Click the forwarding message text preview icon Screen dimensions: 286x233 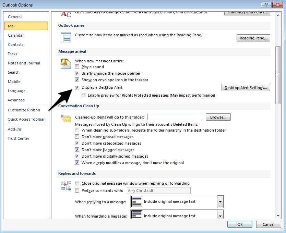coord(136,216)
